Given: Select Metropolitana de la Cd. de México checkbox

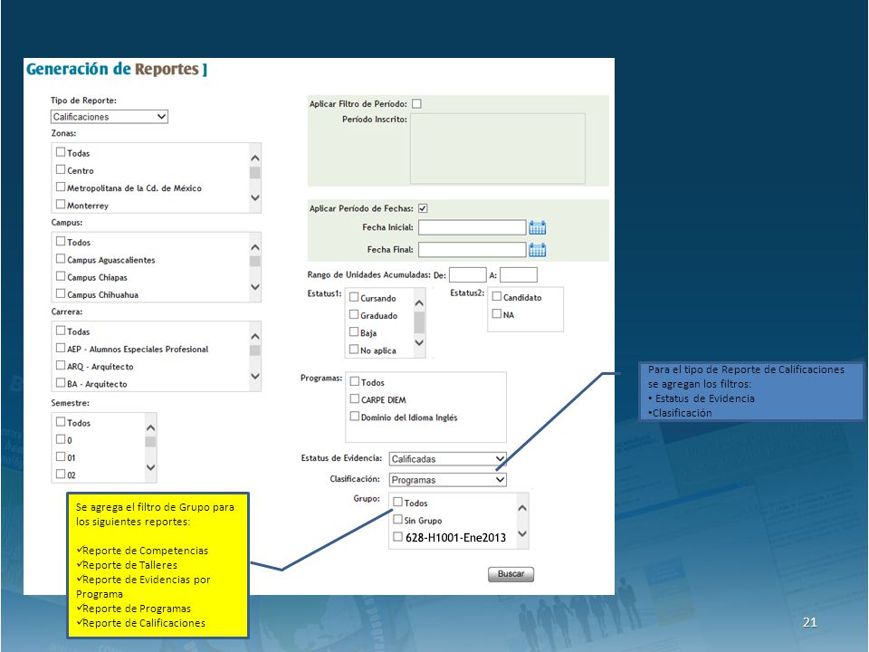Looking at the screenshot, I should [61, 187].
